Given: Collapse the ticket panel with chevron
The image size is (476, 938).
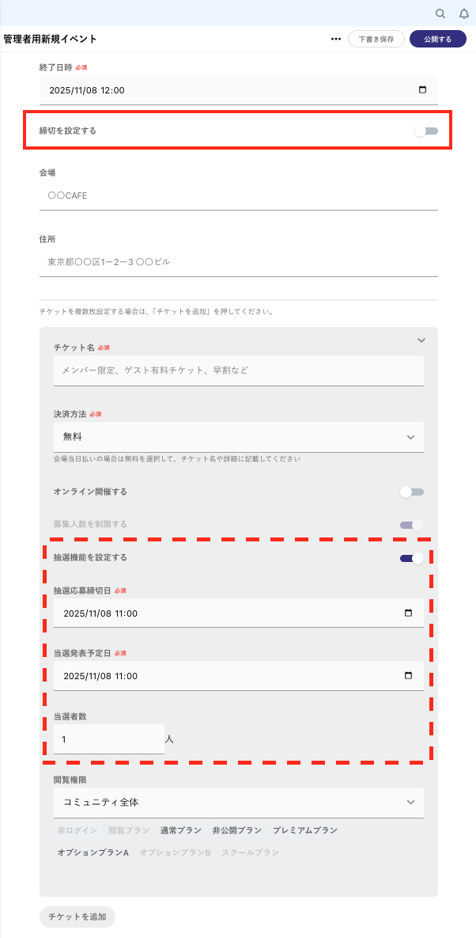Looking at the screenshot, I should (x=421, y=340).
